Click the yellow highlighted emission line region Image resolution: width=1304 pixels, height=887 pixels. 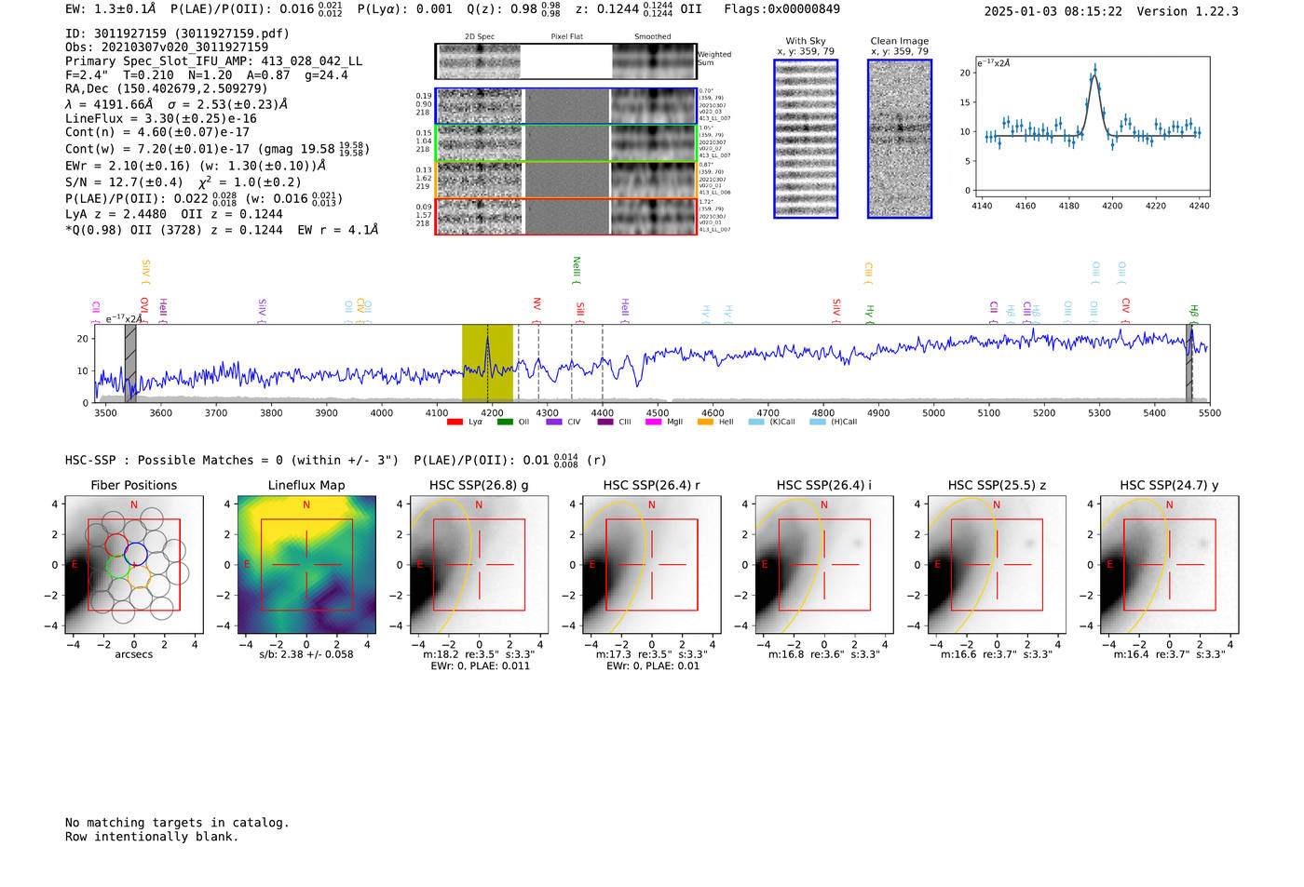click(x=487, y=363)
